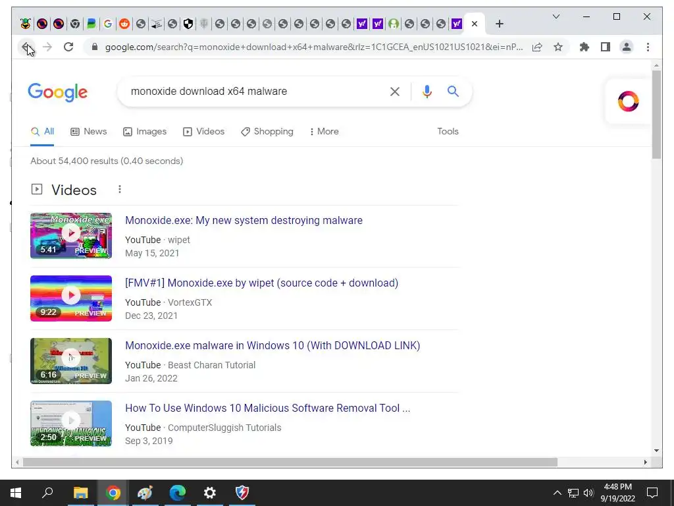Add a new browser tab
The height and width of the screenshot is (506, 674).
tap(499, 24)
